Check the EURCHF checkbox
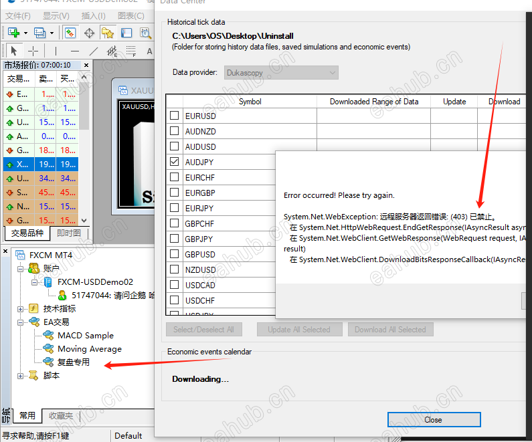 tap(175, 177)
